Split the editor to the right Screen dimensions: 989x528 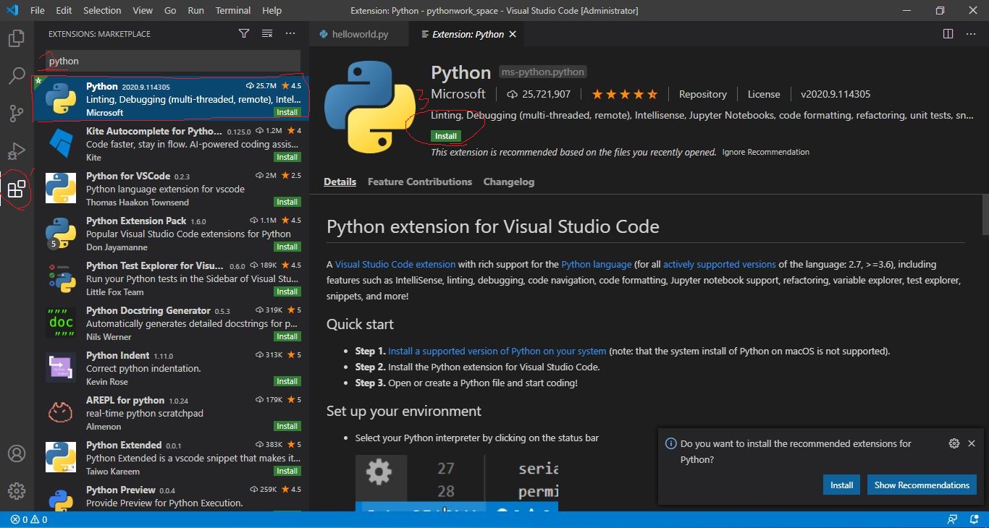948,34
